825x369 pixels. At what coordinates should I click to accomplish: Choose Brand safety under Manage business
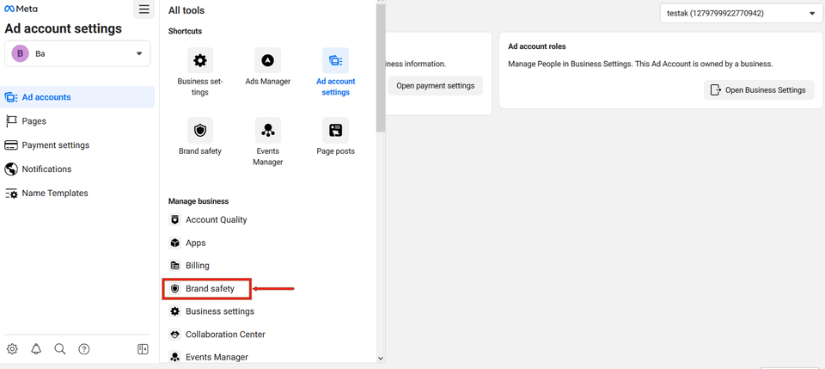210,289
